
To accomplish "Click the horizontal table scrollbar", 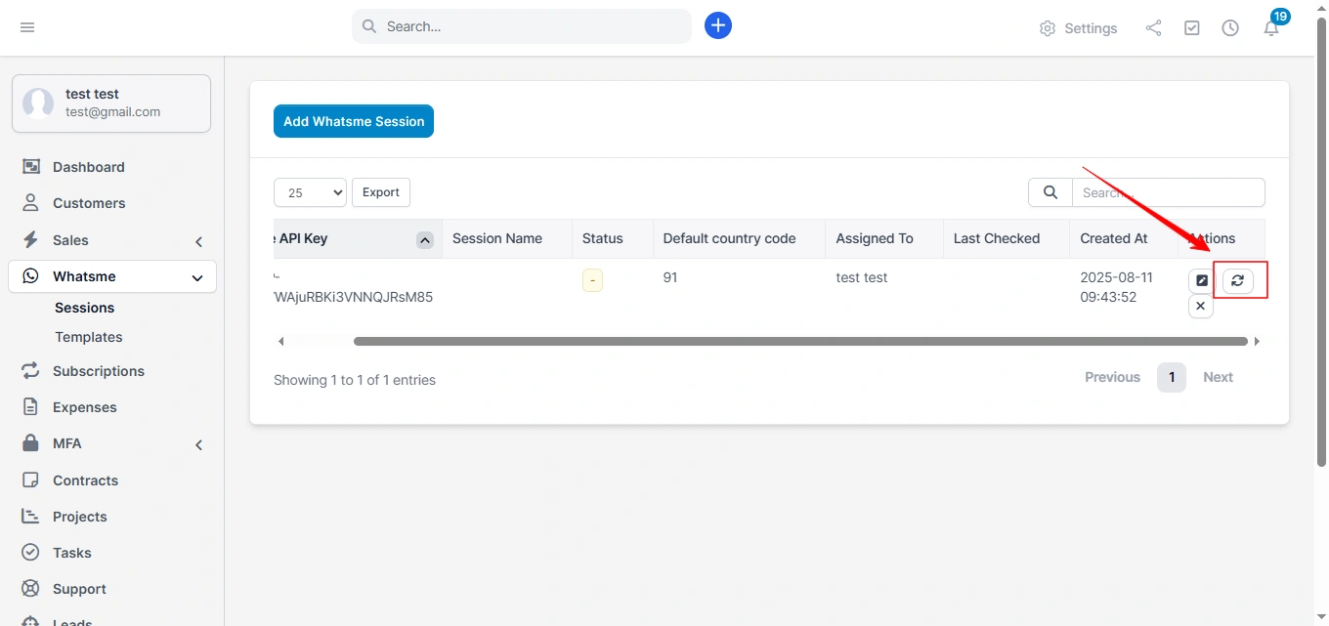I will click(x=799, y=342).
